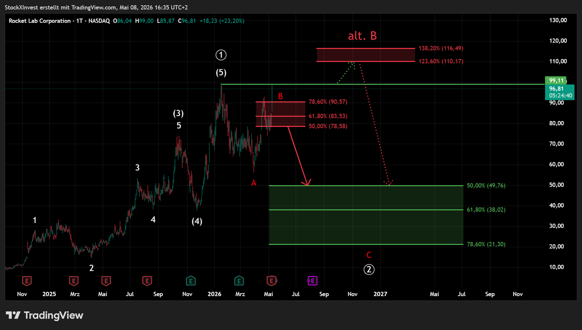Click the change value +18,23 (+23,20%)
This screenshot has height=330, width=582.
(x=222, y=21)
